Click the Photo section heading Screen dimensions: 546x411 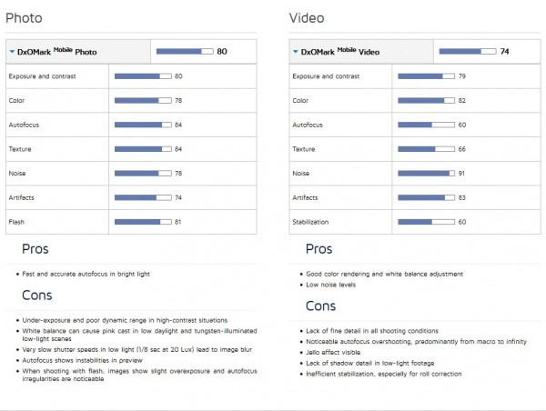(x=24, y=18)
